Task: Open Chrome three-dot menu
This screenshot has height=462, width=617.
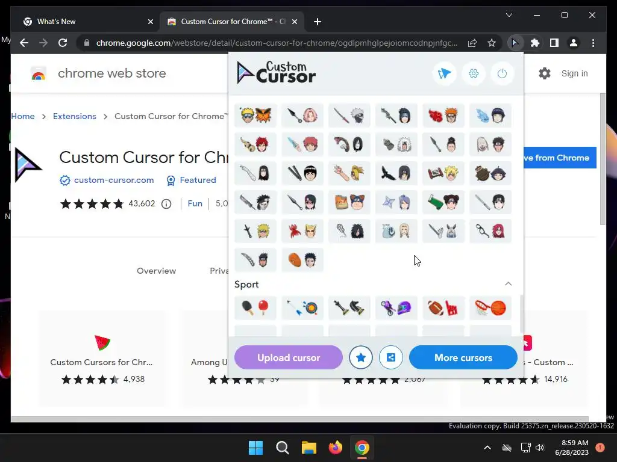Action: [594, 43]
